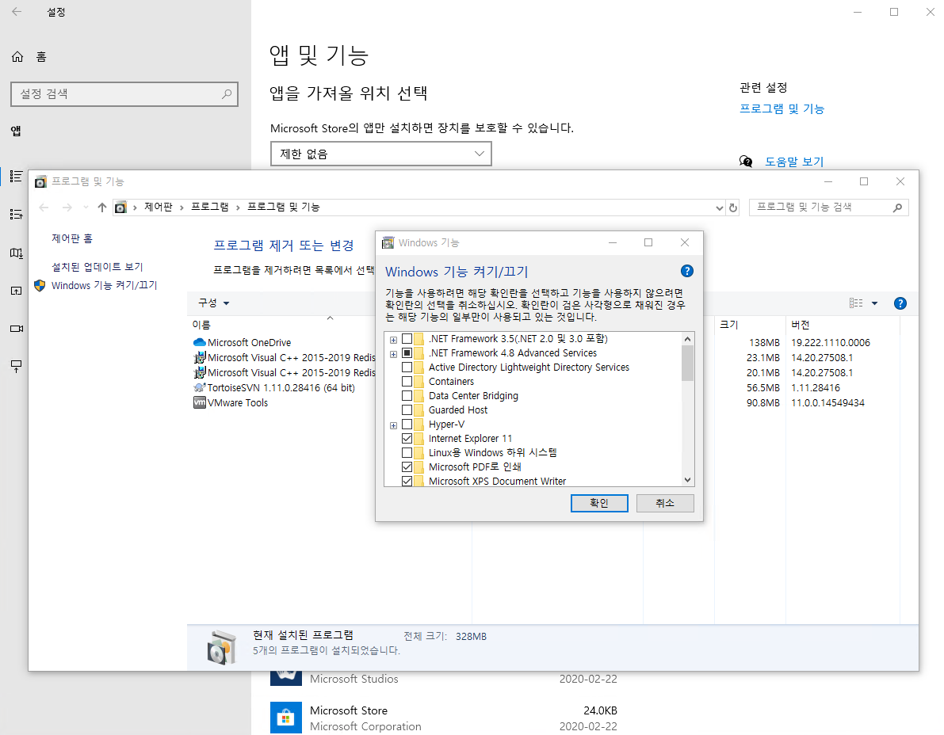Click the forward arrow in Programs and Features
Screen dimensions: 944x735
click(67, 208)
